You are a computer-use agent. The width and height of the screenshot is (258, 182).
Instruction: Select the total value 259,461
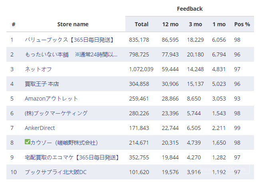click(x=139, y=99)
